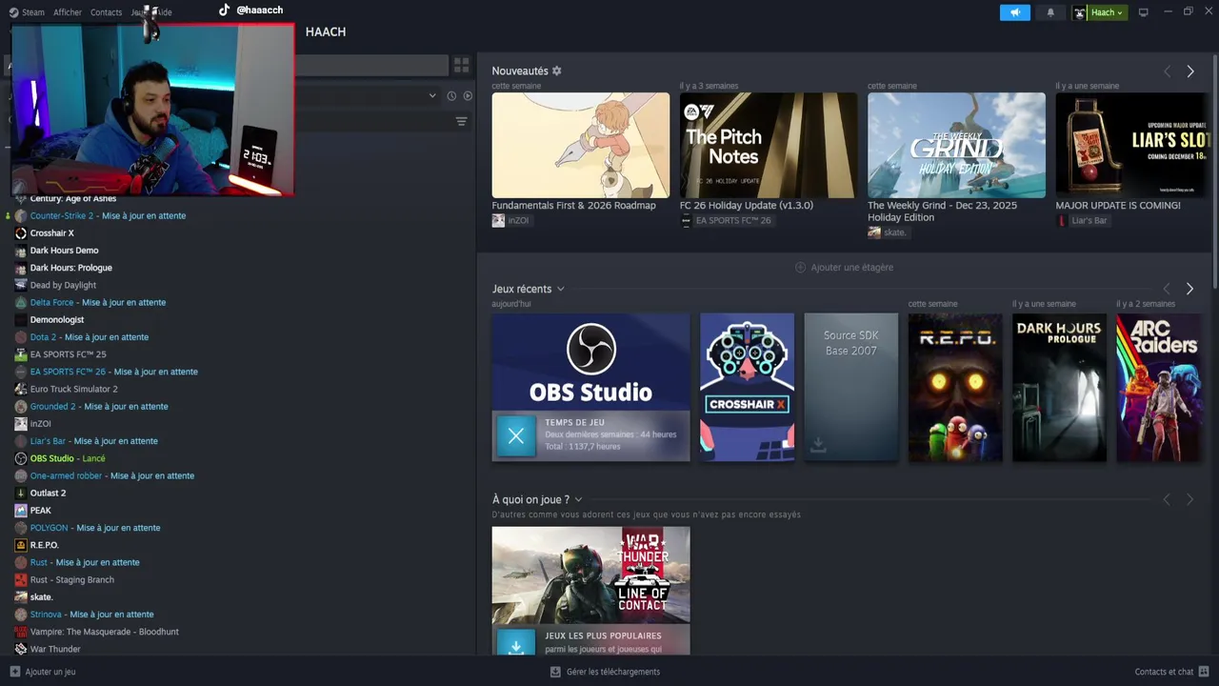Toggle the recent activity clock filter

(x=451, y=95)
